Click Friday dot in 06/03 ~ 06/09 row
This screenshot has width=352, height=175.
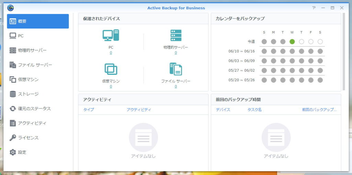tap(311, 61)
